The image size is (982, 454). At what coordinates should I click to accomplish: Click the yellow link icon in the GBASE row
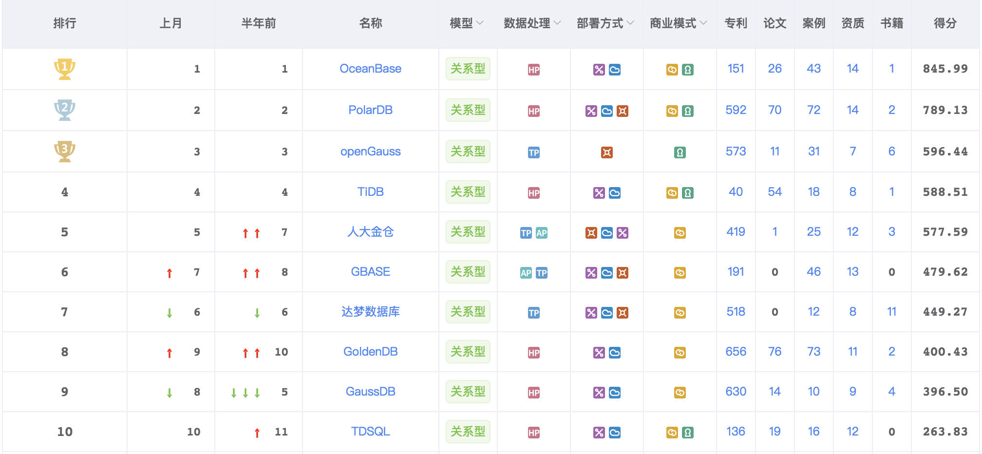[x=680, y=273]
